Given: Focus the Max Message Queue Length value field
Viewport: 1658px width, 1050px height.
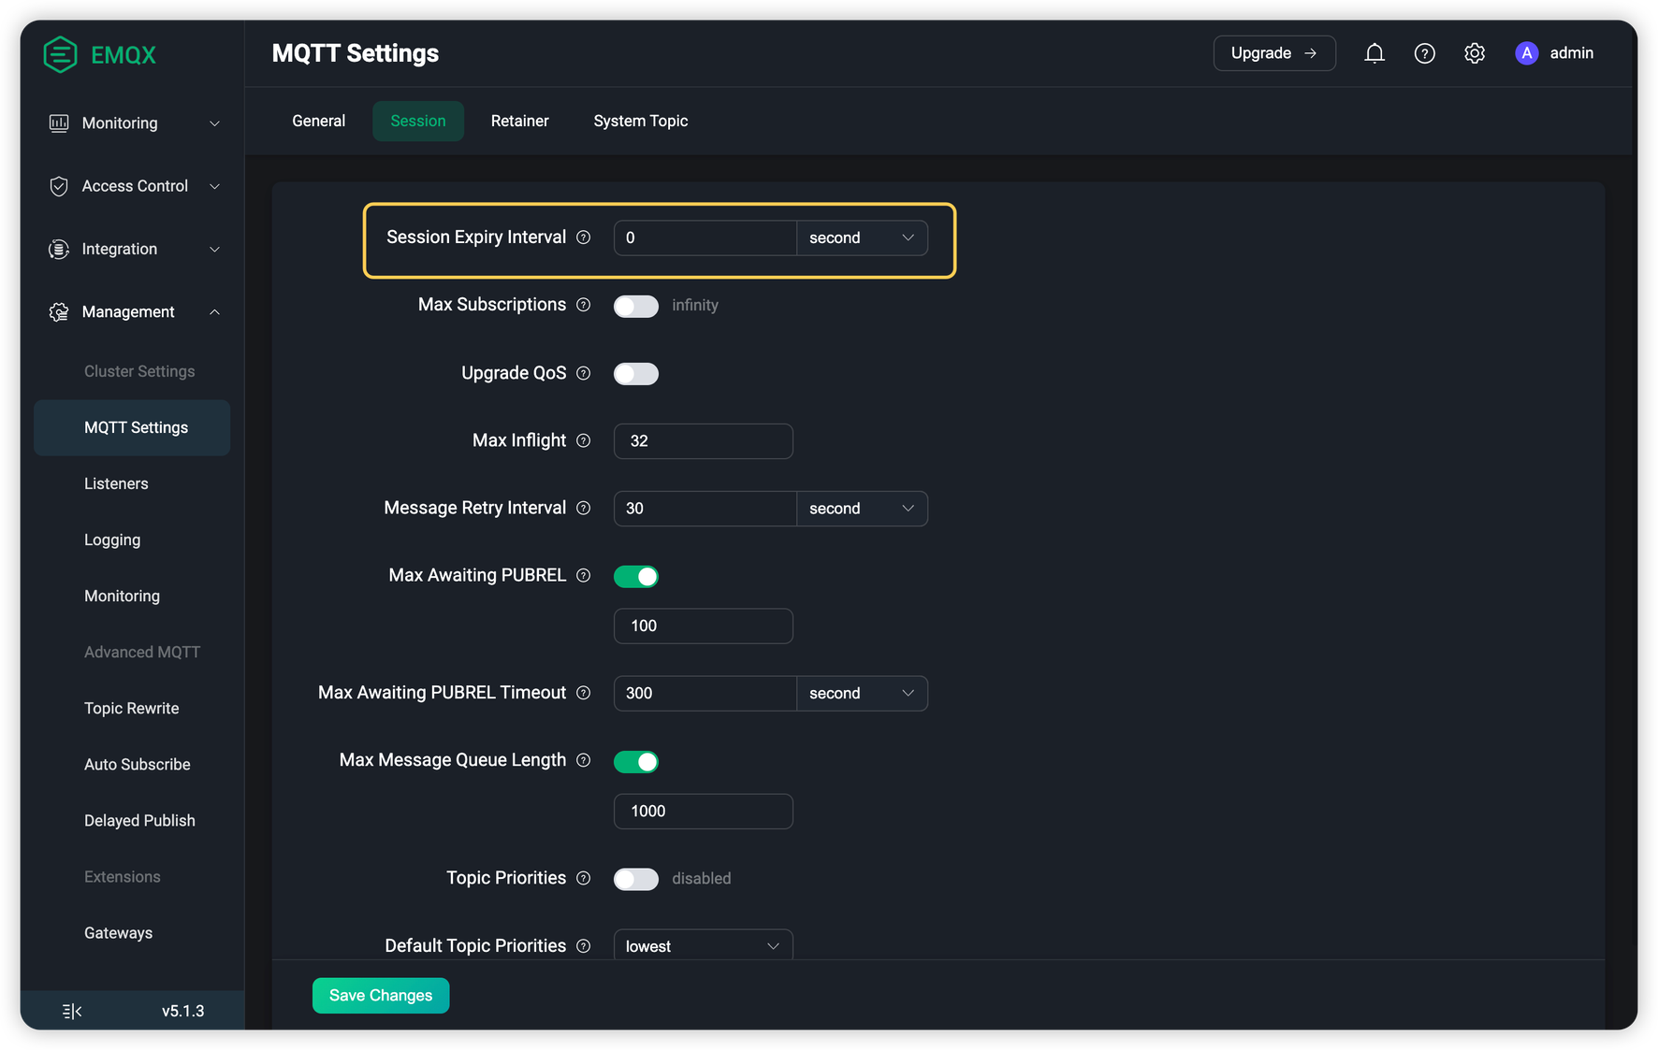Looking at the screenshot, I should click(704, 811).
